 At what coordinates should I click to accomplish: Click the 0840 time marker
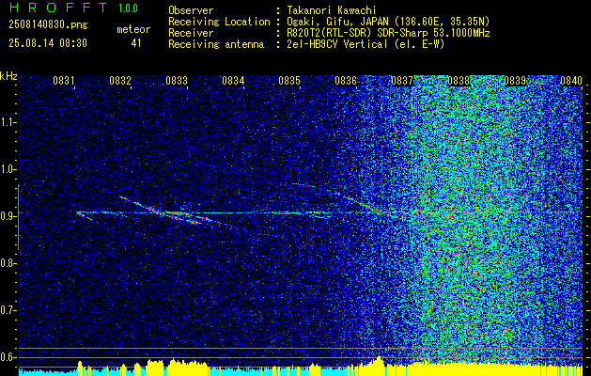571,81
